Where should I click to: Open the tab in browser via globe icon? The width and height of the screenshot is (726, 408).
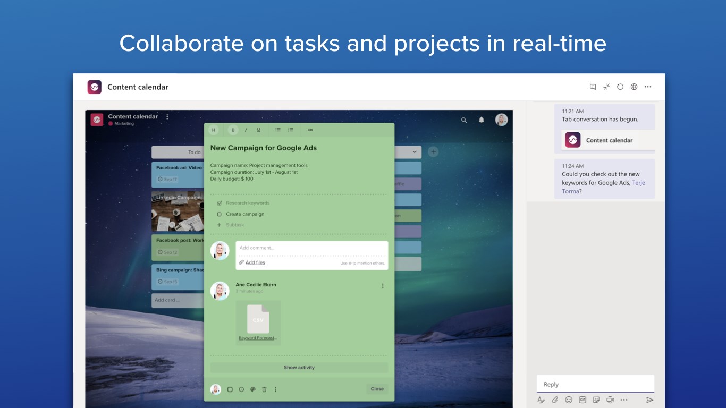[634, 87]
